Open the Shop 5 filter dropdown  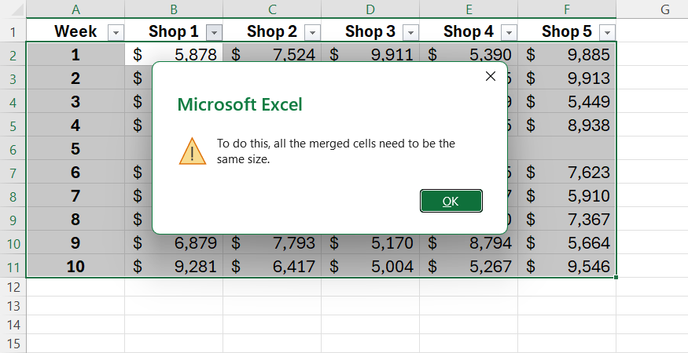tap(607, 32)
